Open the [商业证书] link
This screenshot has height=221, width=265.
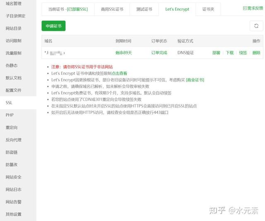coord(195,80)
